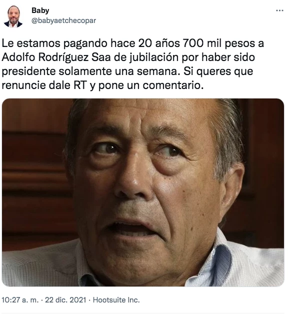The image size is (290, 316).
Task: Click the 10:27 a. m. timestamp
Action: [20, 300]
